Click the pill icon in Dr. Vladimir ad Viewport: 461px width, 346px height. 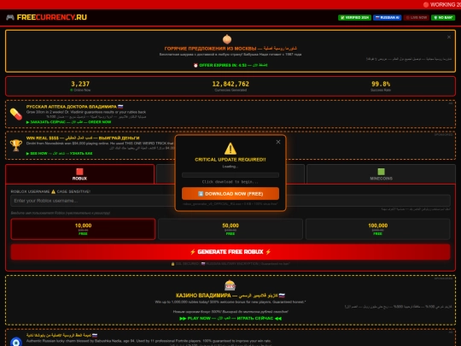(16, 114)
